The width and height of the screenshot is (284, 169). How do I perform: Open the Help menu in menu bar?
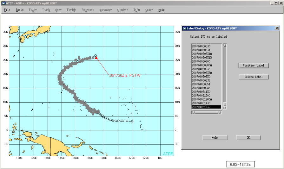(161, 10)
